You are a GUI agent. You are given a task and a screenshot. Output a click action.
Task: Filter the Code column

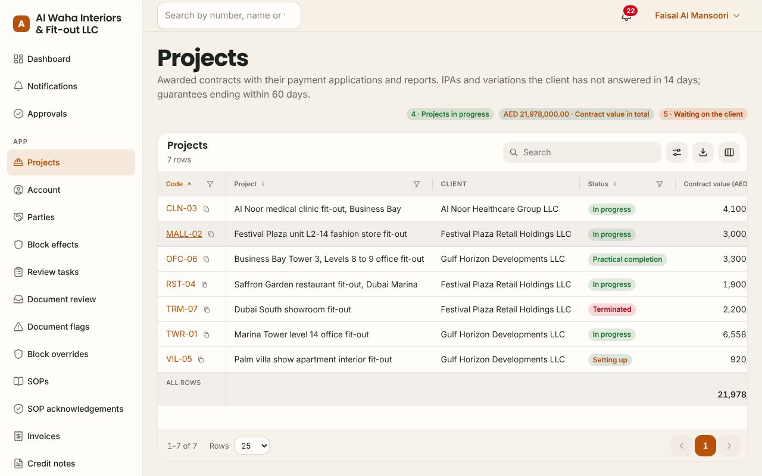click(210, 184)
